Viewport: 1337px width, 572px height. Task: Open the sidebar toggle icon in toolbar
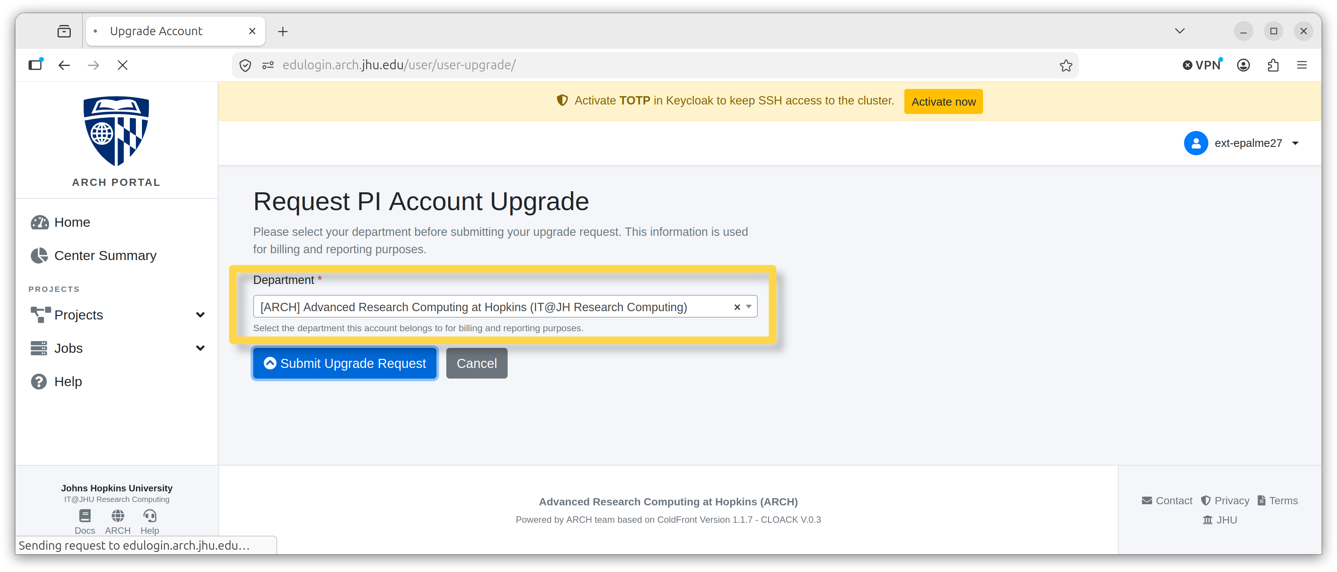tap(35, 65)
